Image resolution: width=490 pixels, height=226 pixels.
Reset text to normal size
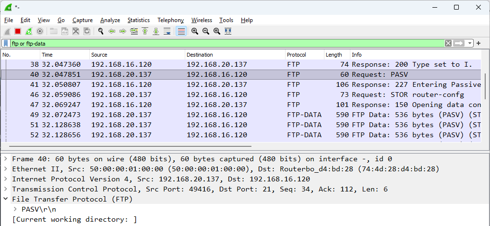pyautogui.click(x=217, y=31)
